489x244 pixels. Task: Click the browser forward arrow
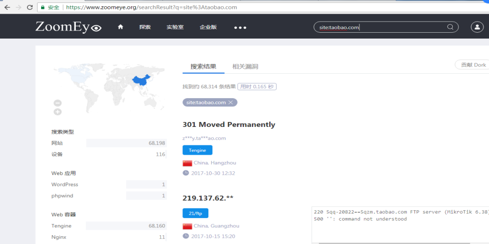coord(19,7)
